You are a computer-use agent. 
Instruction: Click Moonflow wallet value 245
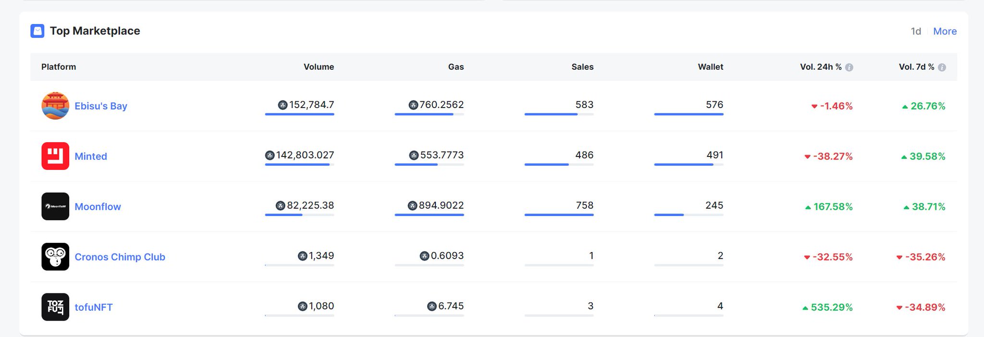tap(714, 205)
